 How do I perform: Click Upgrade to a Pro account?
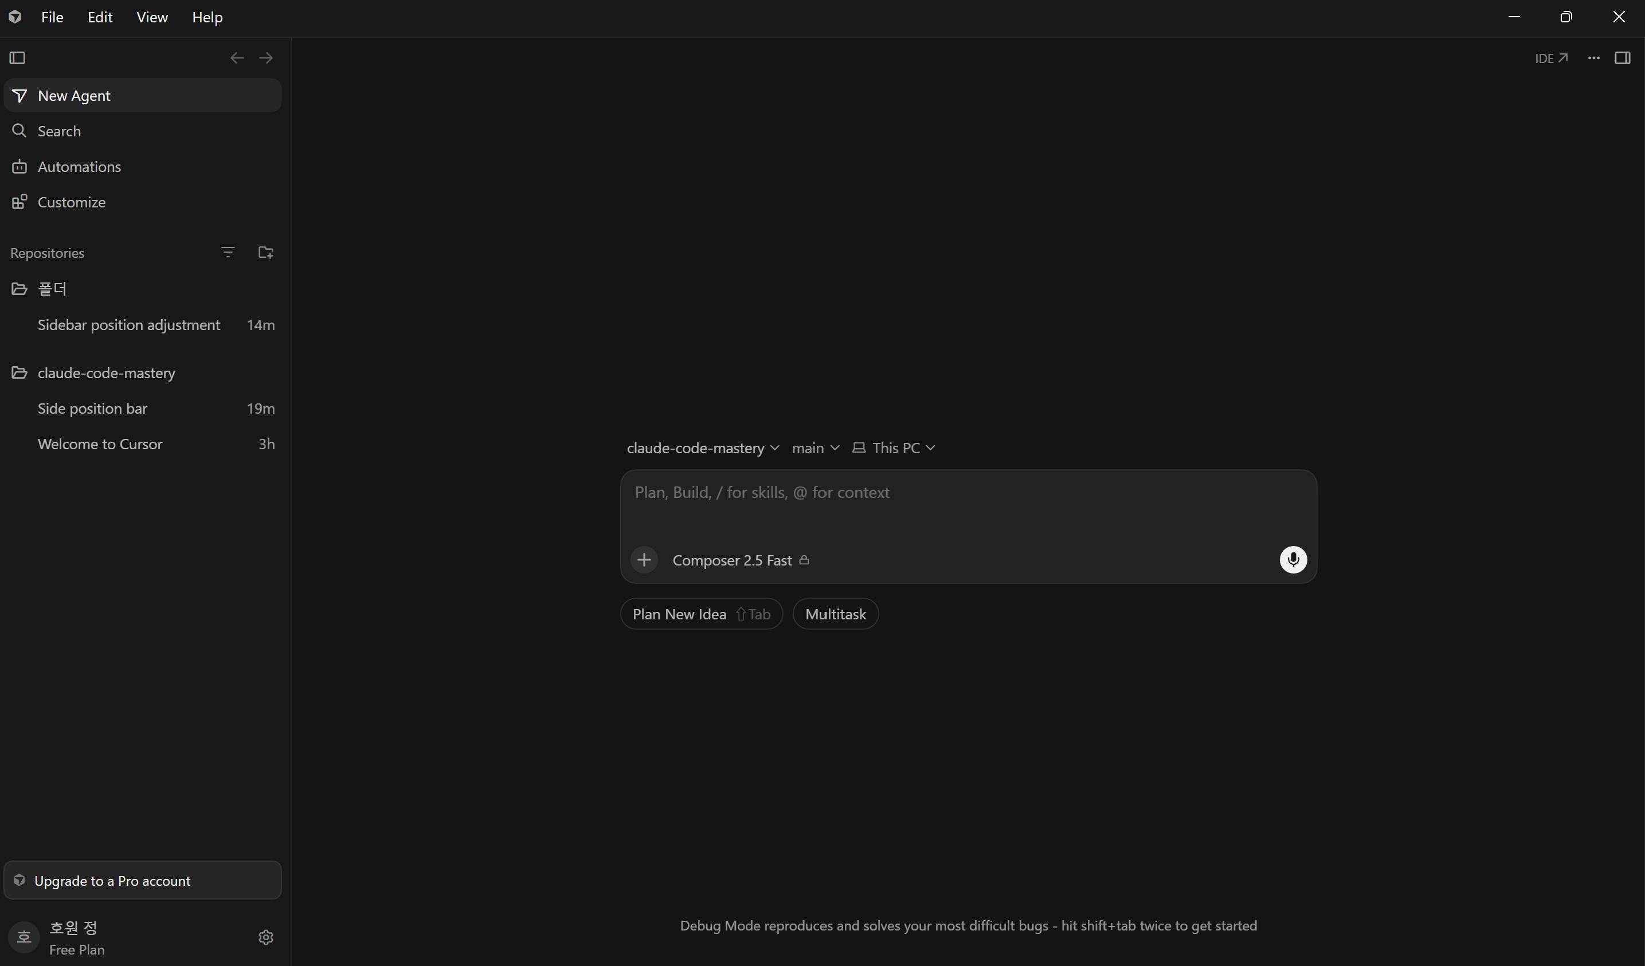click(142, 880)
